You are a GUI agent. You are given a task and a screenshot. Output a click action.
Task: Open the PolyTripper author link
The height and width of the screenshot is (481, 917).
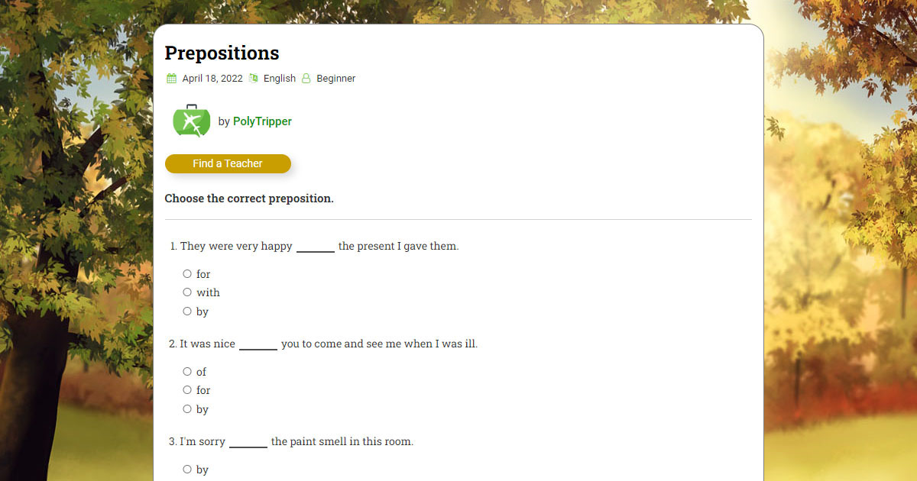(262, 121)
